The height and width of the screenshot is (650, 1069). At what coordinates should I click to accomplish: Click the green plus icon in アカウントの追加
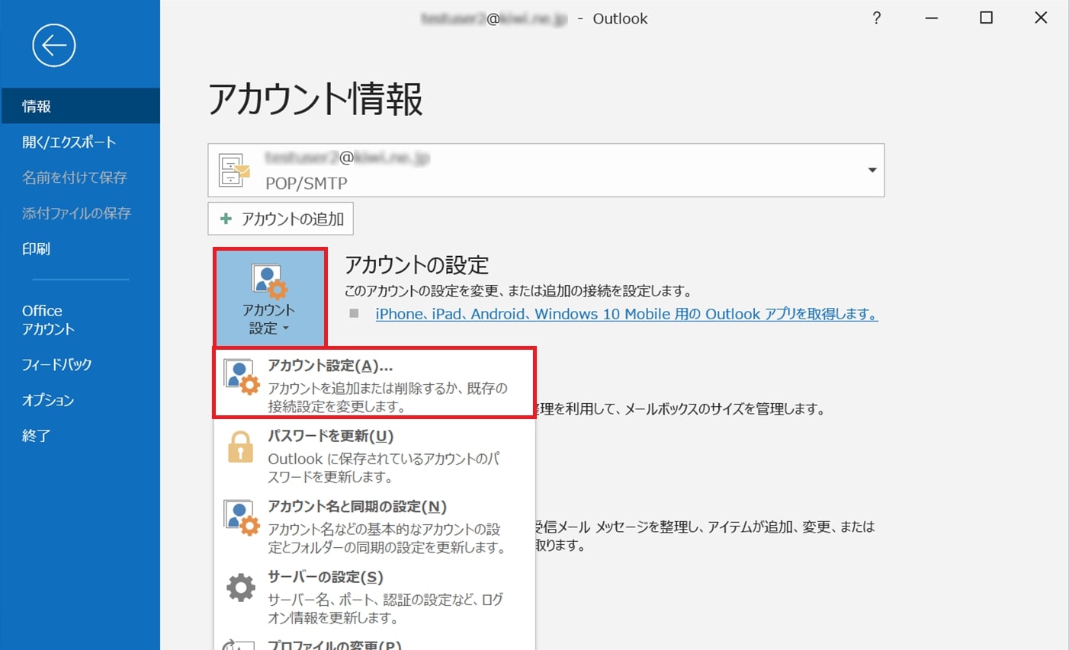(226, 219)
